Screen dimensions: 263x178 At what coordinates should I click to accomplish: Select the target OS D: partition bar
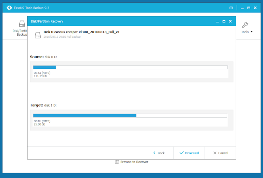(130, 116)
